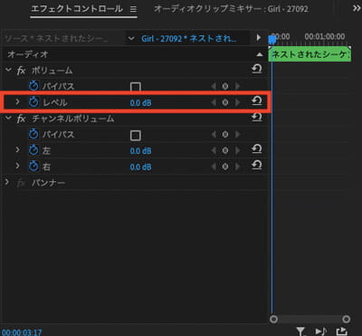The image size is (362, 336).
Task: Toggle stopwatch animation for レベル
Action: 33,102
